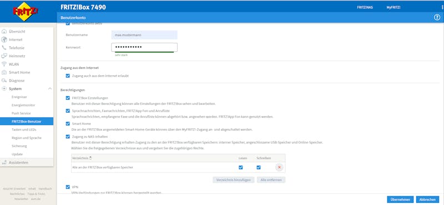The width and height of the screenshot is (444, 205).
Task: Toggle Zugang zu NAS-Inhalten checkbox
Action: (x=68, y=136)
